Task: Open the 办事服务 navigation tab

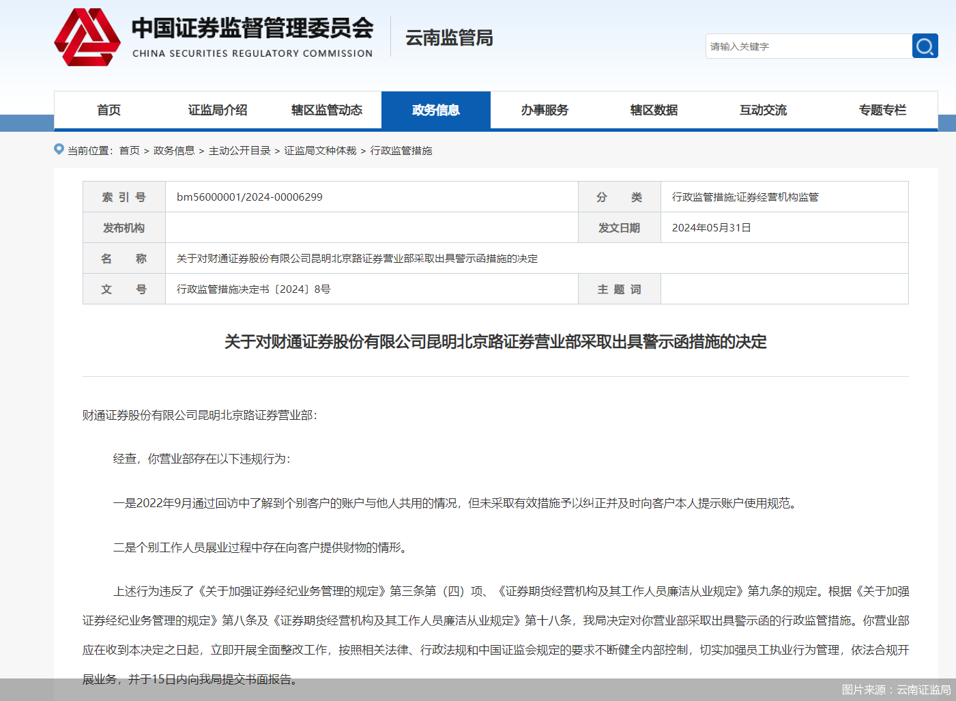Action: (x=545, y=110)
